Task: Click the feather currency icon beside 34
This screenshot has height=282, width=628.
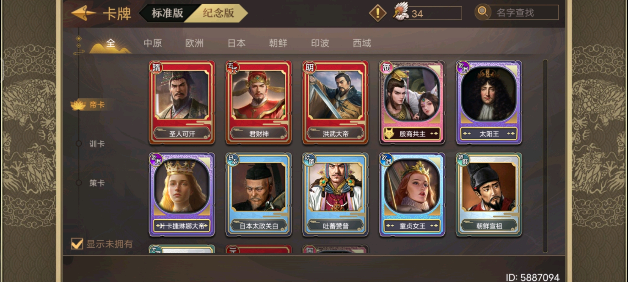Action: [x=401, y=12]
